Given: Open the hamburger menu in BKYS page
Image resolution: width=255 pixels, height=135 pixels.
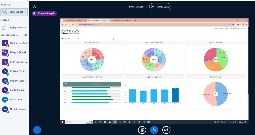Looking at the screenshot, I should click(x=62, y=38).
